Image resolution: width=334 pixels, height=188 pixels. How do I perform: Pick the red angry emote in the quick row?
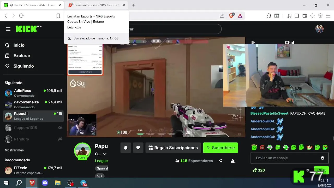click(x=262, y=147)
